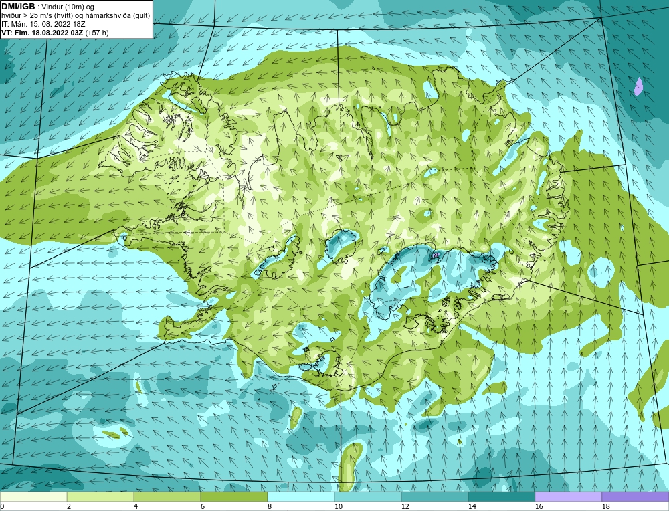Click the 14–16 m/s dark teal swatch
669x511 pixels.
pyautogui.click(x=501, y=497)
